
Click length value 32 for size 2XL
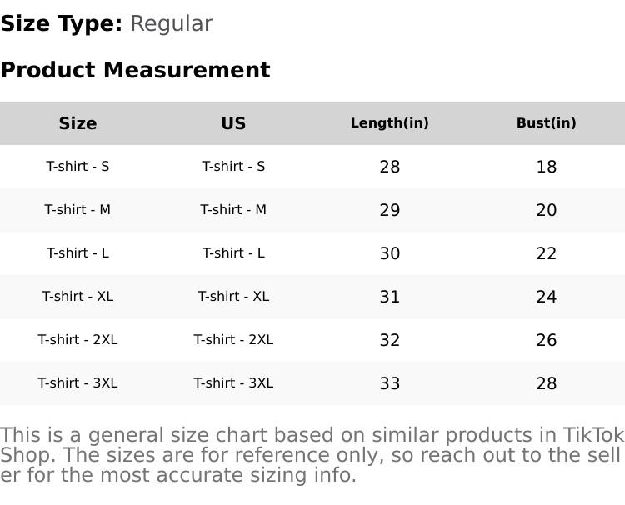(x=389, y=340)
